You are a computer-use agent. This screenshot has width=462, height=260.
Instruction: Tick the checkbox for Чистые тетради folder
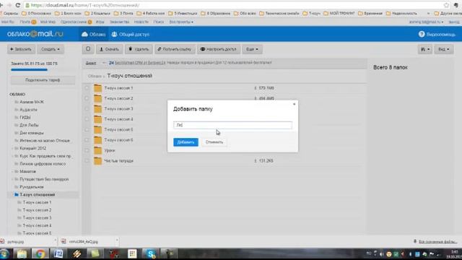coord(87,160)
